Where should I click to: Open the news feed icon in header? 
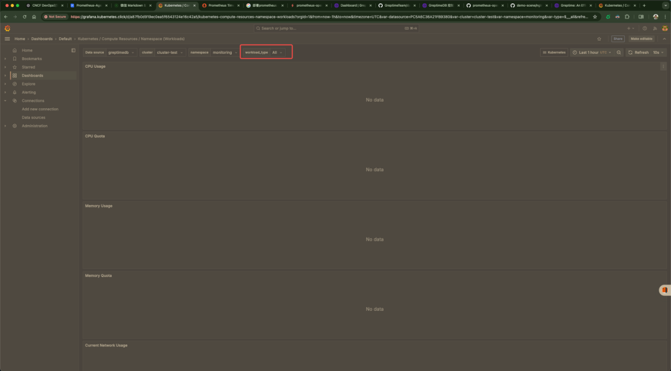coord(655,28)
